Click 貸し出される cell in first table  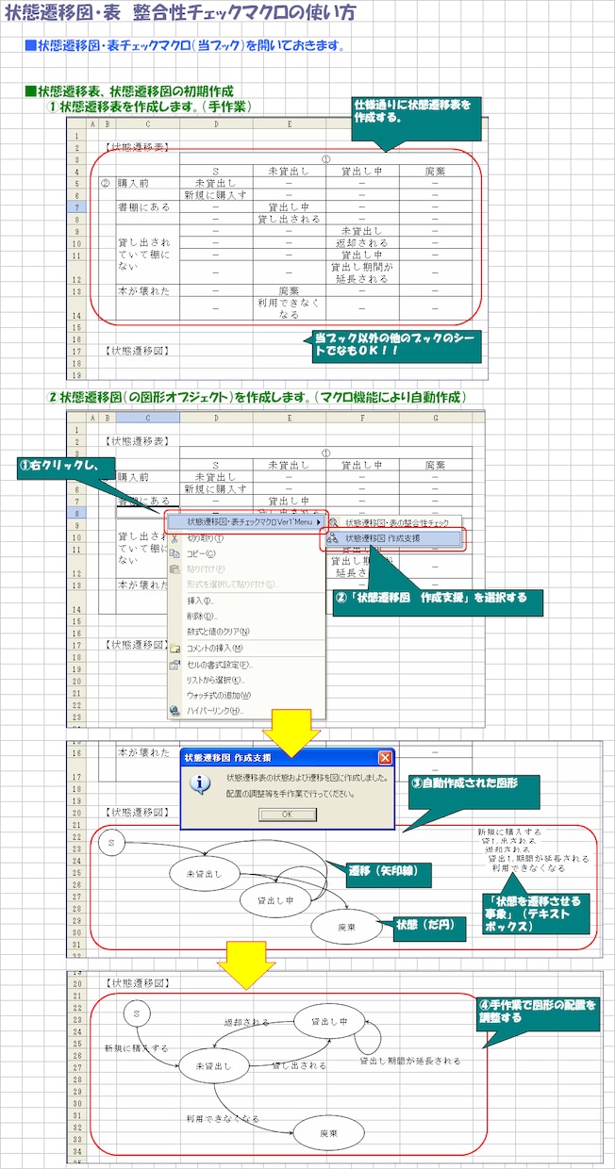pos(289,219)
